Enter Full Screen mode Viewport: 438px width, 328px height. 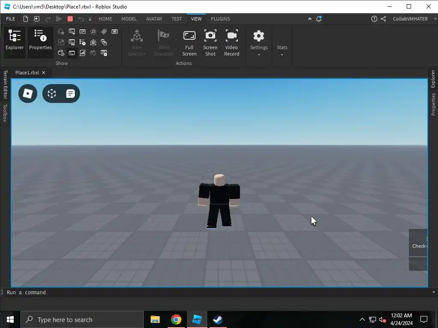point(189,42)
